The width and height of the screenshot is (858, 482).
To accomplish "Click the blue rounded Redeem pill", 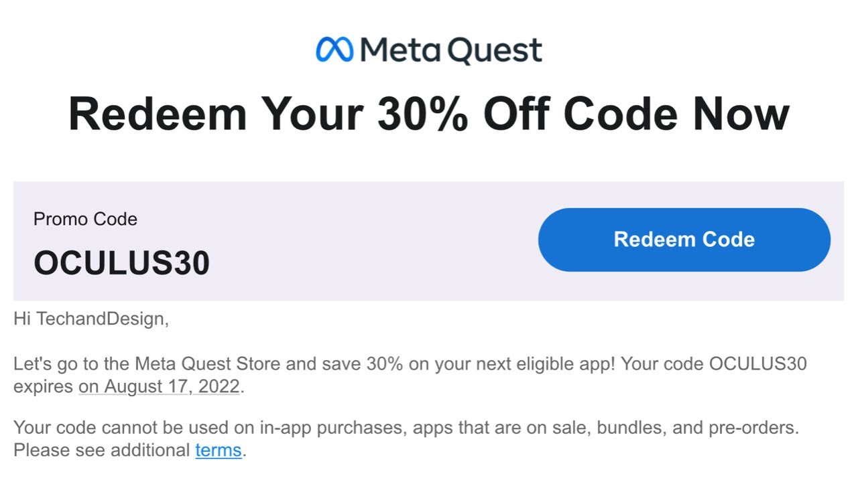I will click(684, 239).
